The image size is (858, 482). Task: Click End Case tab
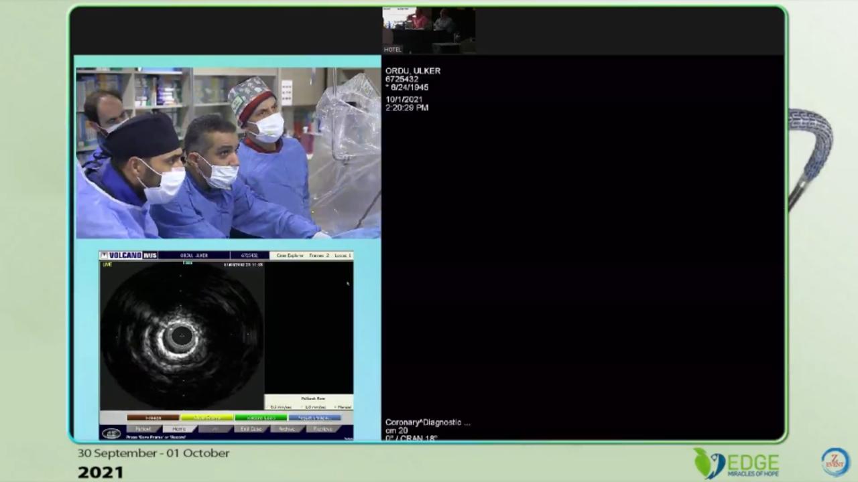point(251,428)
